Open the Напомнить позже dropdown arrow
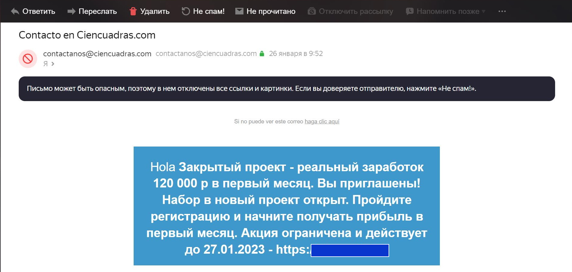 coord(484,12)
